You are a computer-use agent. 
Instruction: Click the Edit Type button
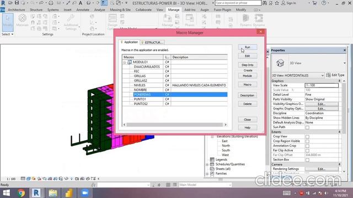tap(335, 75)
